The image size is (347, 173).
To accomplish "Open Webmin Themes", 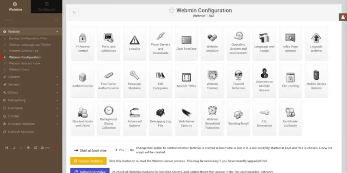I will [x=212, y=81].
